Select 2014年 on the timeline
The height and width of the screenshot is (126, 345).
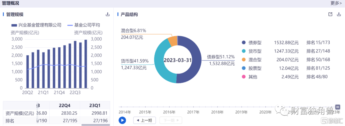pos(125,112)
